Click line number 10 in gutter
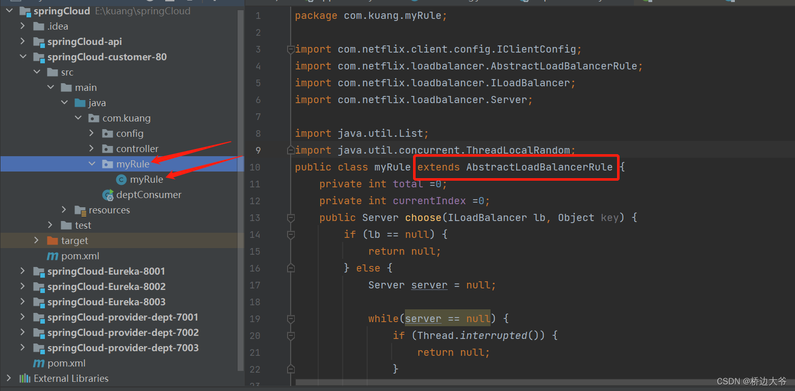795x391 pixels. (254, 167)
